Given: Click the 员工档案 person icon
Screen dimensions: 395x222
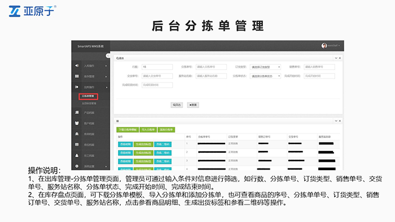Looking at the screenshot, I should pyautogui.click(x=77, y=156).
